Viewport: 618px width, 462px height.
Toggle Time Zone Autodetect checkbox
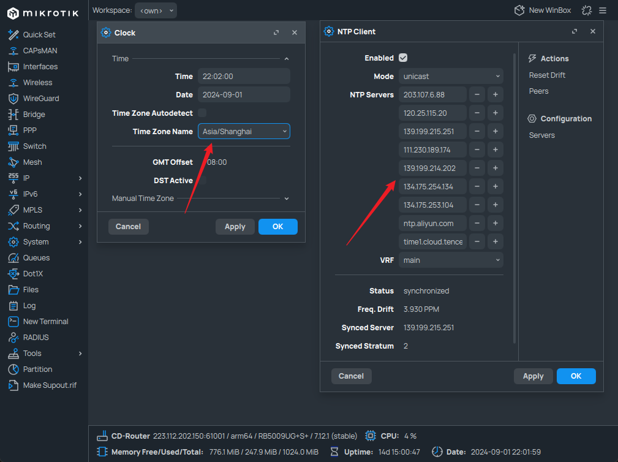pos(202,113)
